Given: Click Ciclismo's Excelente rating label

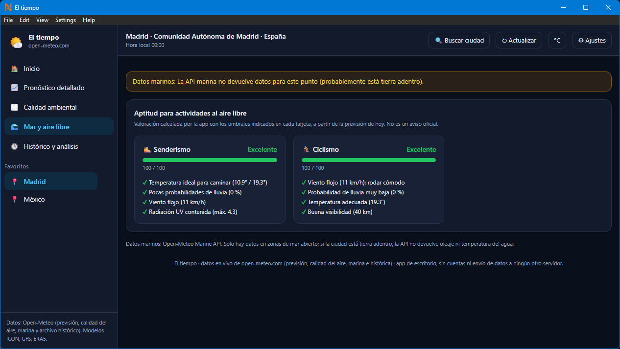Looking at the screenshot, I should click(x=421, y=150).
